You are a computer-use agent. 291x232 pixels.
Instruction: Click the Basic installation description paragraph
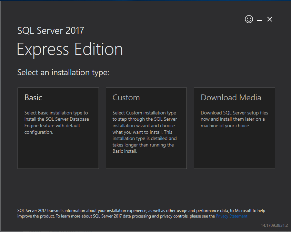tap(57, 122)
